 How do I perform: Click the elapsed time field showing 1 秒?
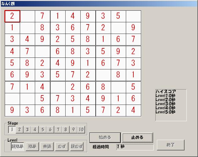pyautogui.click(x=135, y=147)
